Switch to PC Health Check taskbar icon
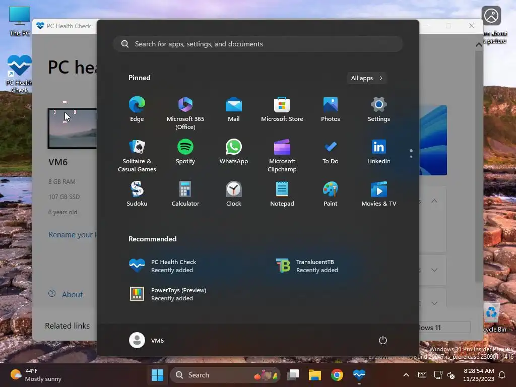Image resolution: width=516 pixels, height=387 pixels. (359, 375)
